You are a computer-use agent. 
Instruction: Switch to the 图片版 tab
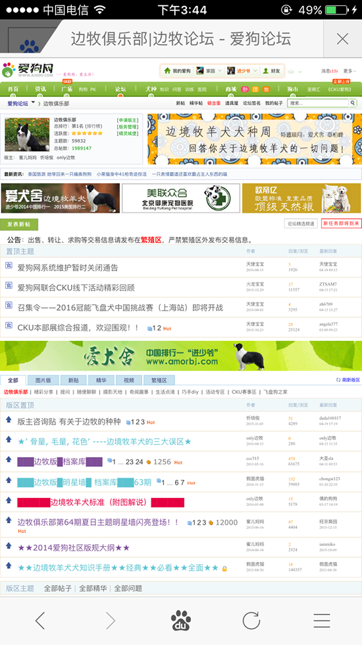click(43, 380)
